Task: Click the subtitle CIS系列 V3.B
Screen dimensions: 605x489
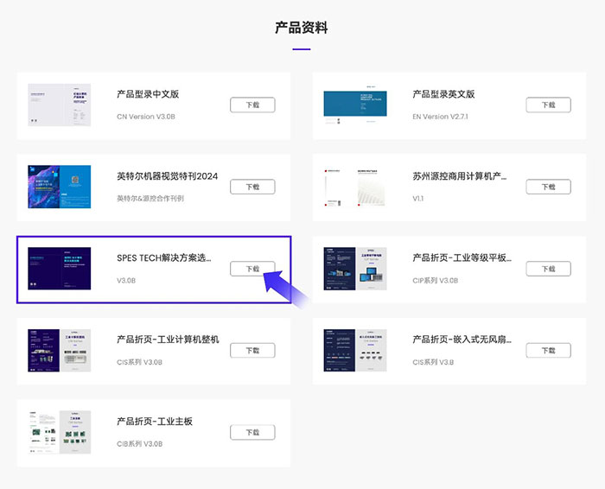Action: click(x=433, y=362)
